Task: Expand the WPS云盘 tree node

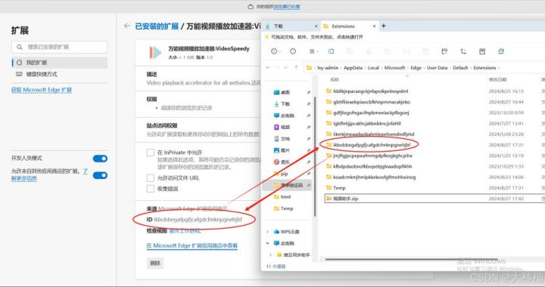Action: [x=268, y=232]
